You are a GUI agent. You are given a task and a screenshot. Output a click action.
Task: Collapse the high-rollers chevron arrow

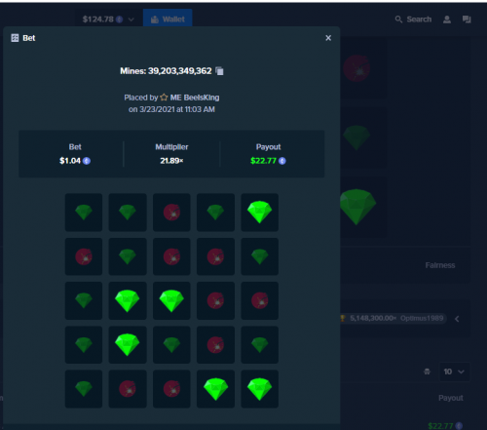click(x=457, y=319)
